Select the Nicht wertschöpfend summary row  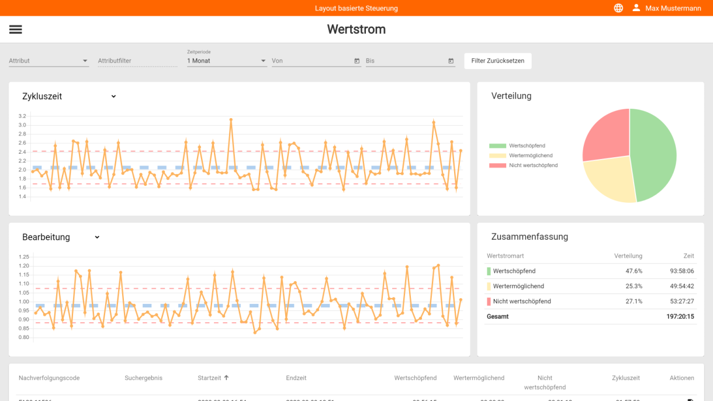590,302
